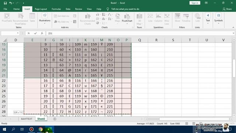Add a new sheet with plus icon
Image resolution: width=236 pixels, height=133 pixels.
(x=55, y=119)
